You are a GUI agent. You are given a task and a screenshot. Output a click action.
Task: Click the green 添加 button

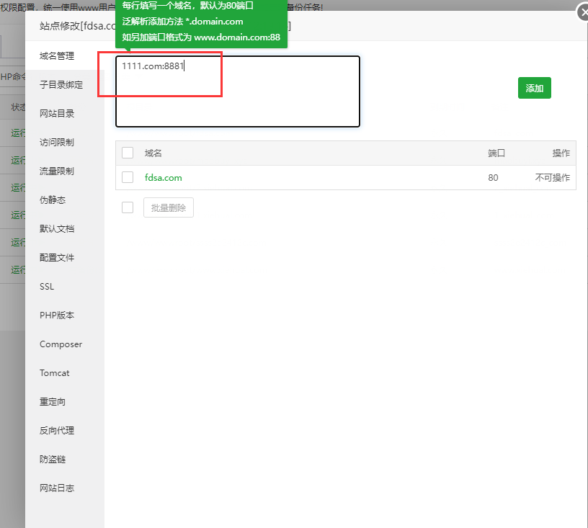(x=535, y=88)
